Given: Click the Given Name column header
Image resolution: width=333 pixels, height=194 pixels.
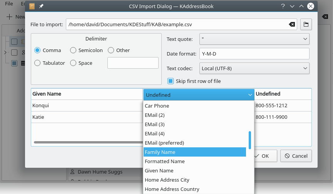Looking at the screenshot, I should click(x=87, y=94).
